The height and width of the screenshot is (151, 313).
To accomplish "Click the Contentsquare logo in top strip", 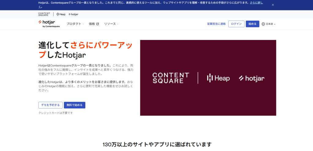I will point(44,14).
